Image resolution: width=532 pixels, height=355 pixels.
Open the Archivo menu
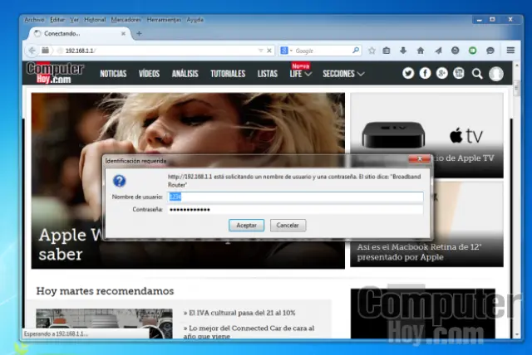35,18
